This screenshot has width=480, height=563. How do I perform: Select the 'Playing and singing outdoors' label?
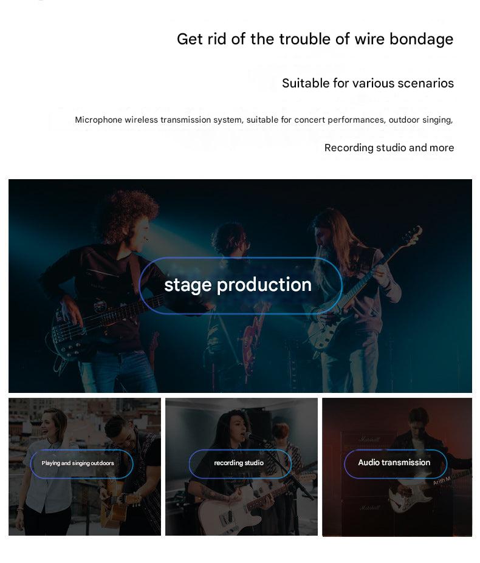[x=81, y=463]
